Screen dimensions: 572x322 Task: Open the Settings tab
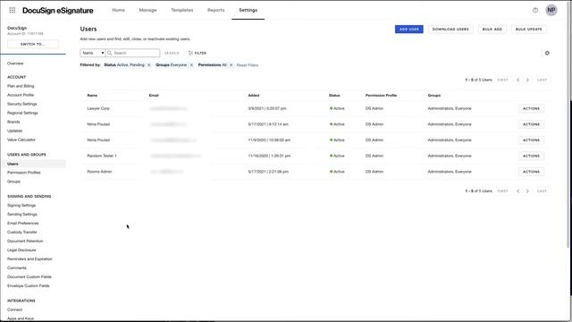(x=248, y=10)
